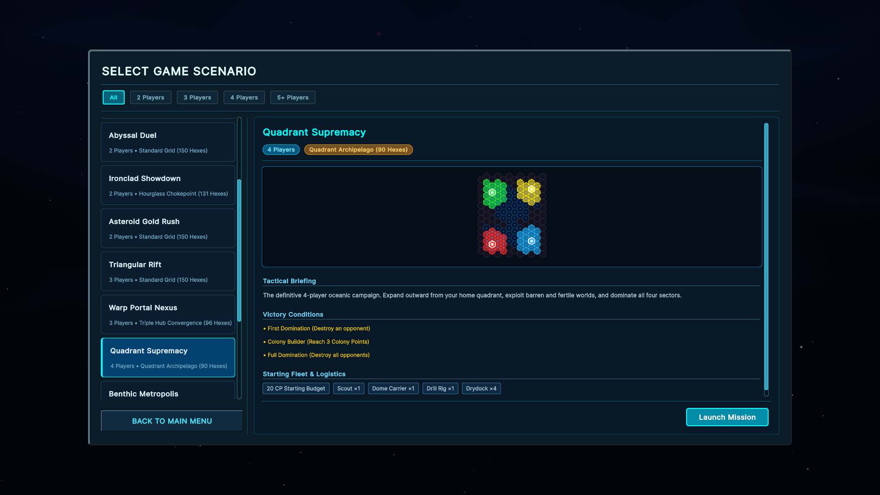Viewport: 880px width, 495px height.
Task: Click the Tactical Briefing heading
Action: (289, 281)
